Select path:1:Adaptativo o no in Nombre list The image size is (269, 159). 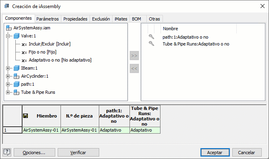click(x=185, y=37)
